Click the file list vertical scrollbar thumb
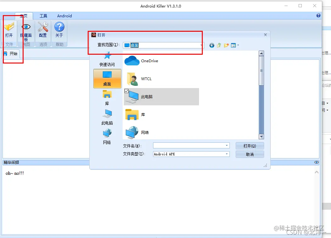 pos(261,70)
